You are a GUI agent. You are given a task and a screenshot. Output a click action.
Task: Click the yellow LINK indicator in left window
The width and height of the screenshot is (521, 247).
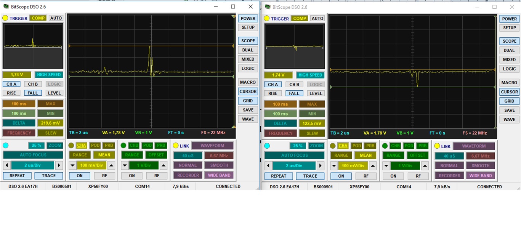(176, 146)
